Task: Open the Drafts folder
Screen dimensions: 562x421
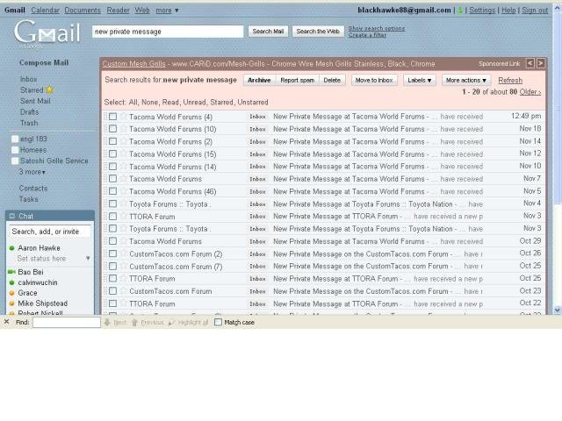Action: (x=29, y=112)
